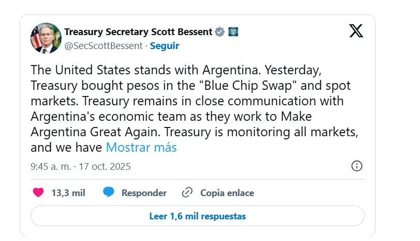Click the blue reply bubble icon
Screen dimensions: 420x241
point(109,193)
